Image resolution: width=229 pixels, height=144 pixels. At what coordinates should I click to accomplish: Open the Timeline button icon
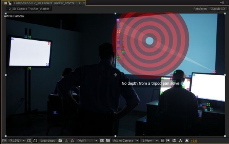(x=174, y=141)
